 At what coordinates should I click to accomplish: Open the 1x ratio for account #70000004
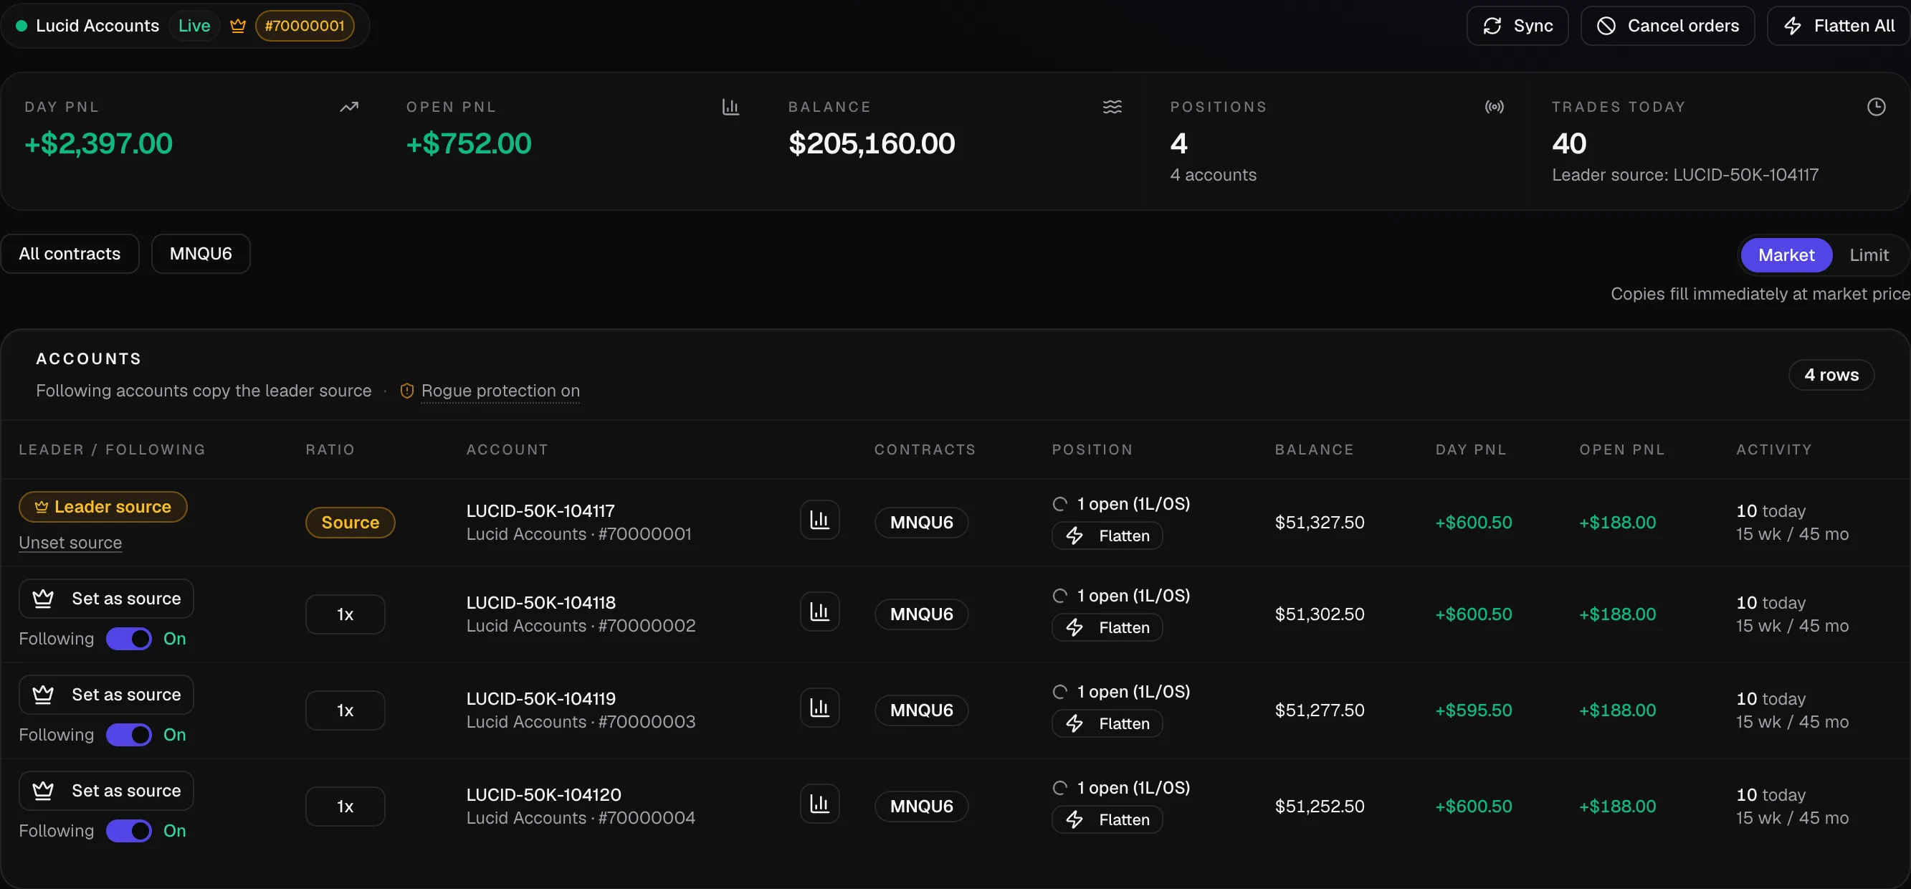click(345, 807)
